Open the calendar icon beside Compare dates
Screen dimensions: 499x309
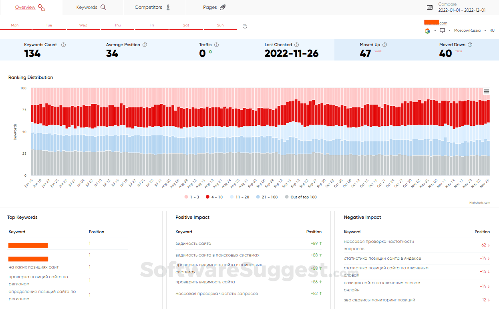[429, 7]
